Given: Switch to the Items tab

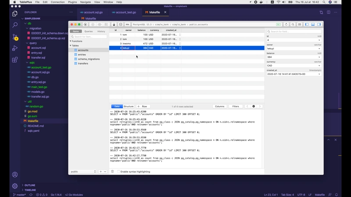Looking at the screenshot, I should click(x=75, y=31).
